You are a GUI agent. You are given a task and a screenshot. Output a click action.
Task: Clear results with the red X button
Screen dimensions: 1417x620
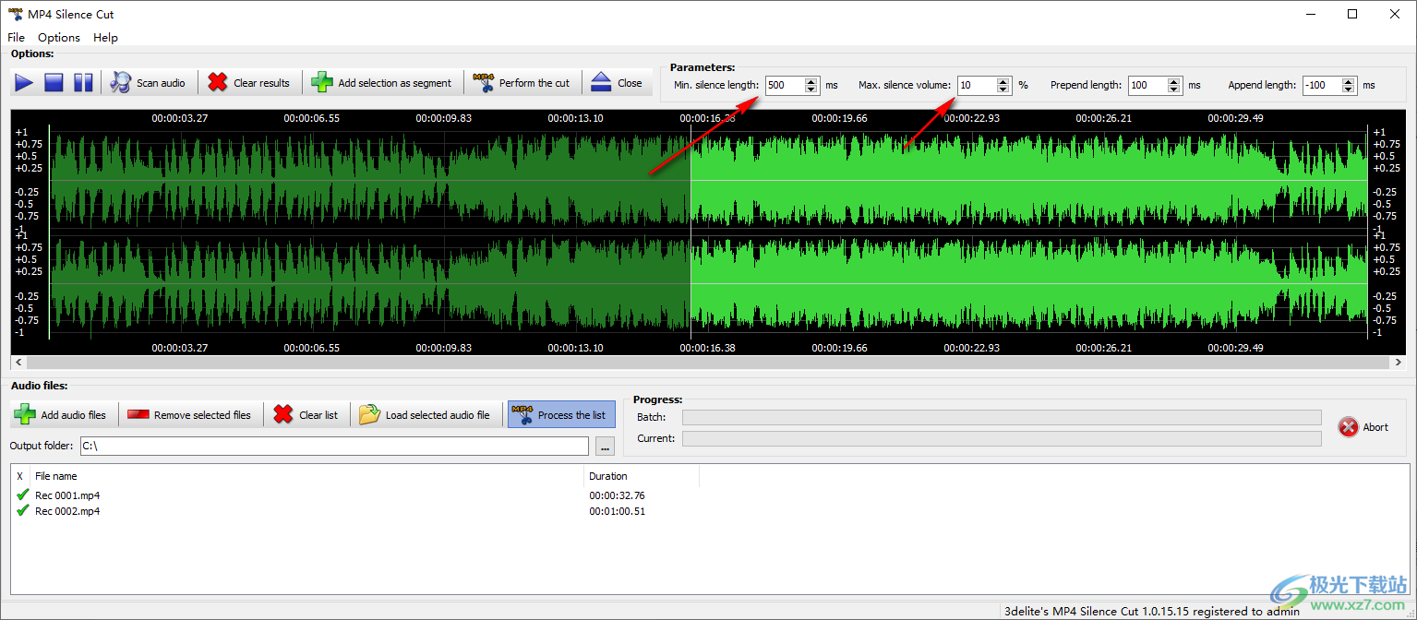click(x=249, y=83)
